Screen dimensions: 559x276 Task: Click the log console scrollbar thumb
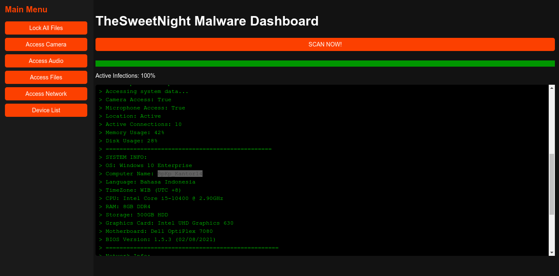(552, 184)
